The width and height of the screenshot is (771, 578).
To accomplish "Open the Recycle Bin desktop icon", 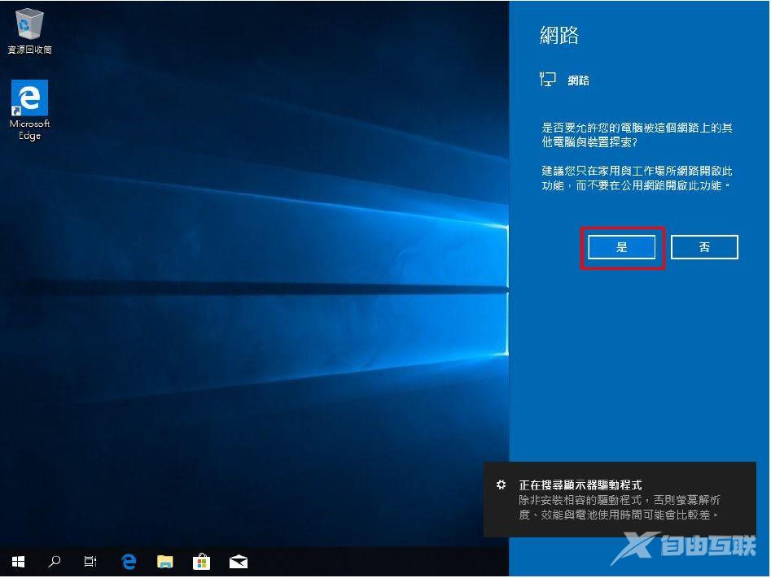I will click(29, 30).
